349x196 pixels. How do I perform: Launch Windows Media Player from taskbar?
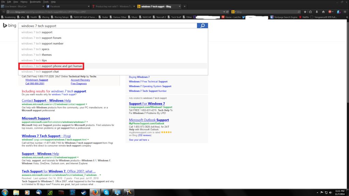[27, 193]
